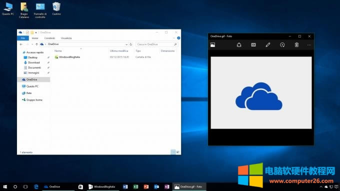The height and width of the screenshot is (191, 340).
Task: Launch Outlook from the taskbar
Action: tap(156, 186)
